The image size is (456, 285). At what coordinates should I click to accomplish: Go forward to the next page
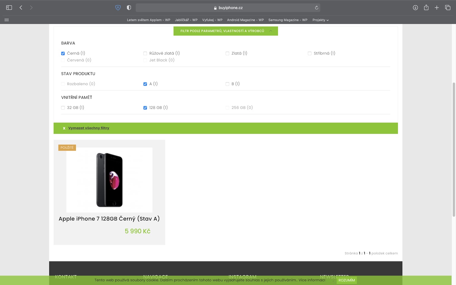31,8
